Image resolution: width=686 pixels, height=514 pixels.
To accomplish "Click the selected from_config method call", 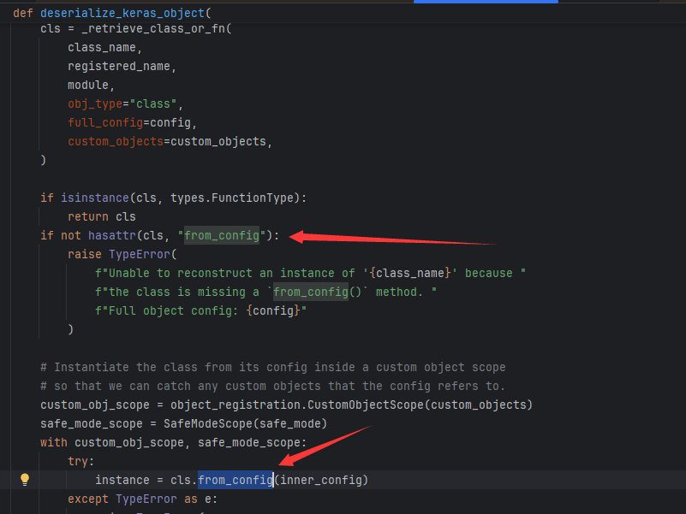I will pyautogui.click(x=235, y=480).
